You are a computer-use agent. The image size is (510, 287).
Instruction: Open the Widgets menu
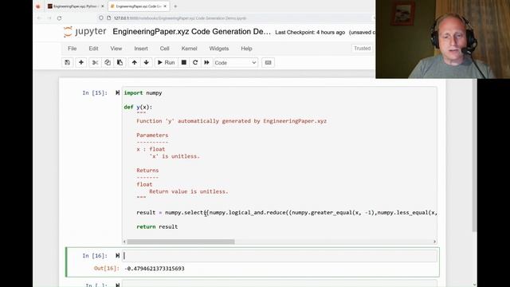(219, 49)
